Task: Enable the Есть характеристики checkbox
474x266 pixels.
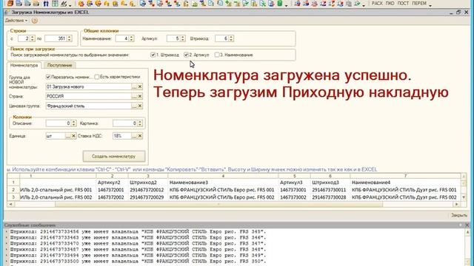Action: (x=97, y=77)
